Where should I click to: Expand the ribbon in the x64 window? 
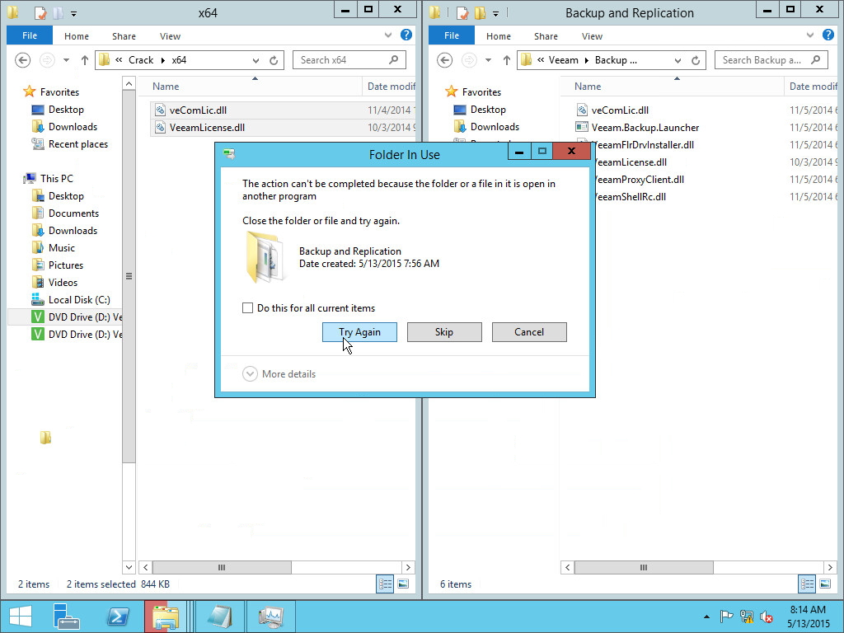click(x=388, y=35)
